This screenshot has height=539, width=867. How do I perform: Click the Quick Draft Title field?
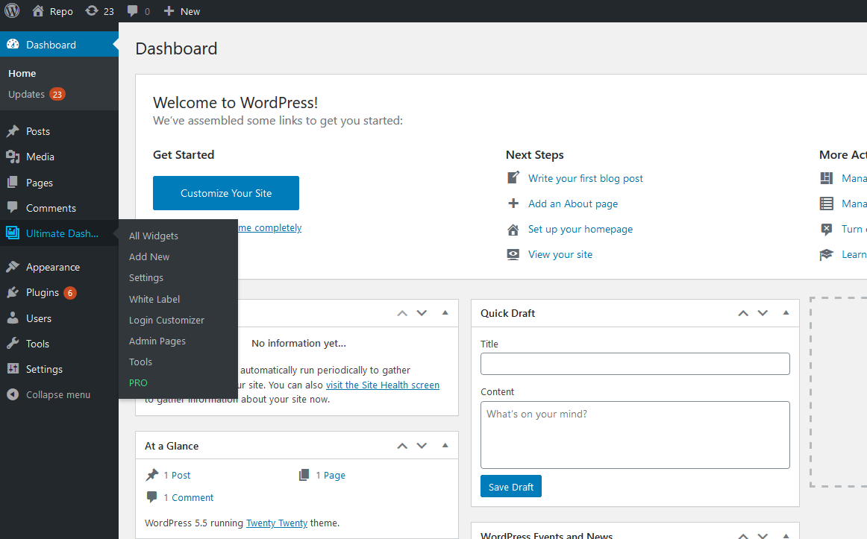coord(635,364)
